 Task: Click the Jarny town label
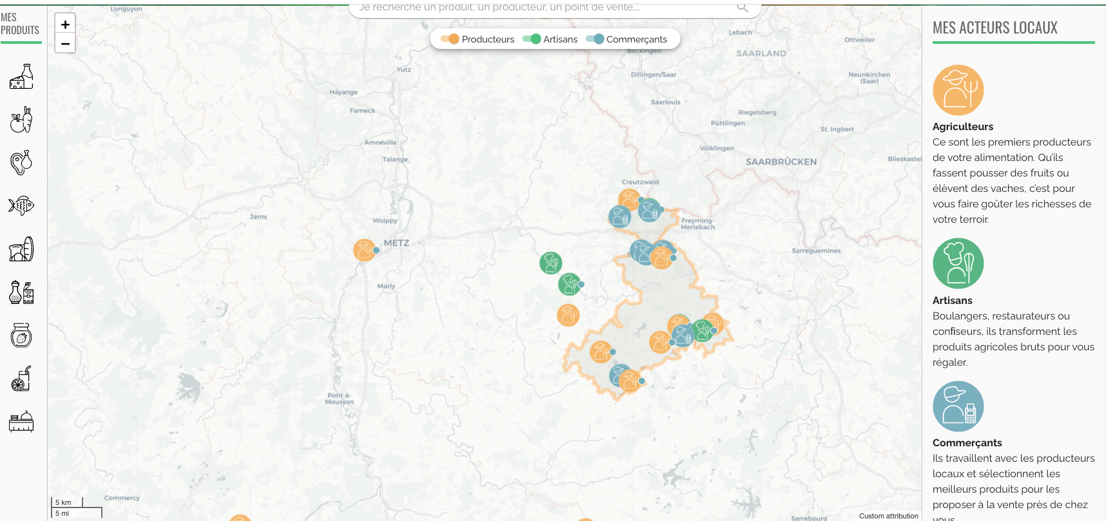tap(258, 216)
